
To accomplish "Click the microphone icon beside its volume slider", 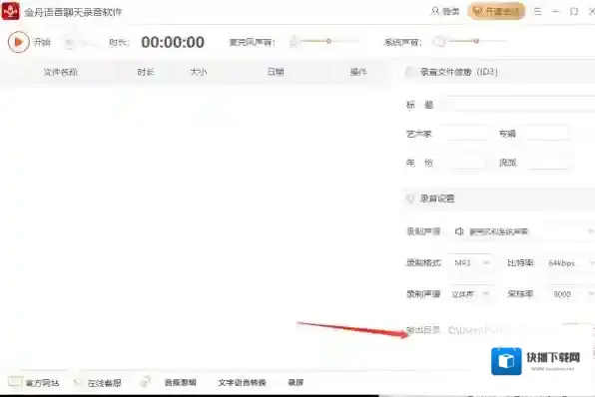I will 293,41.
